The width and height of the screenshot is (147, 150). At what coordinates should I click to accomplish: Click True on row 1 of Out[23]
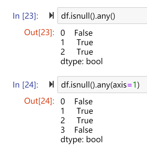coord(85,42)
